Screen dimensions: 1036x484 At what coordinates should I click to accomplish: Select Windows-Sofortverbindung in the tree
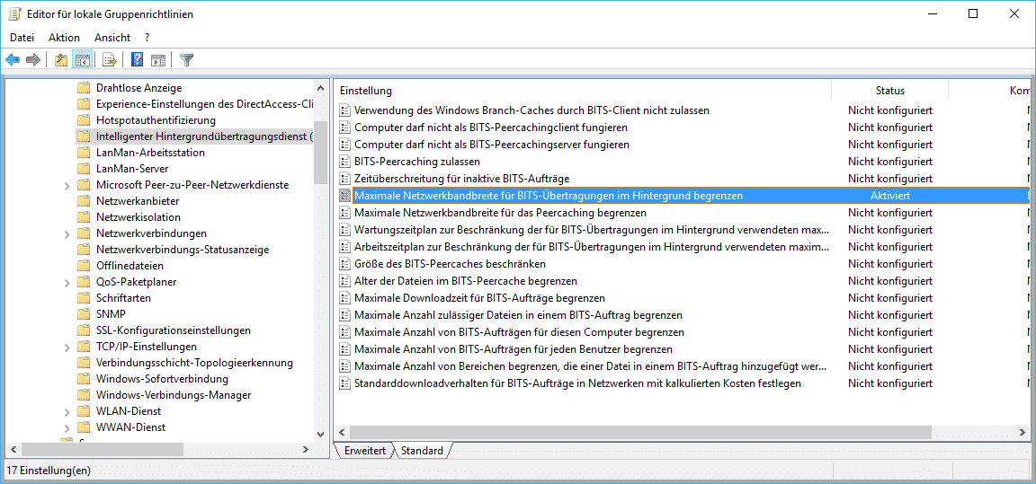click(162, 379)
